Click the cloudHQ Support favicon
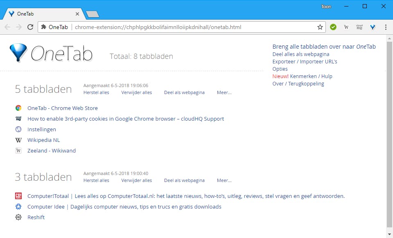Image resolution: width=393 pixels, height=238 pixels. [x=18, y=119]
